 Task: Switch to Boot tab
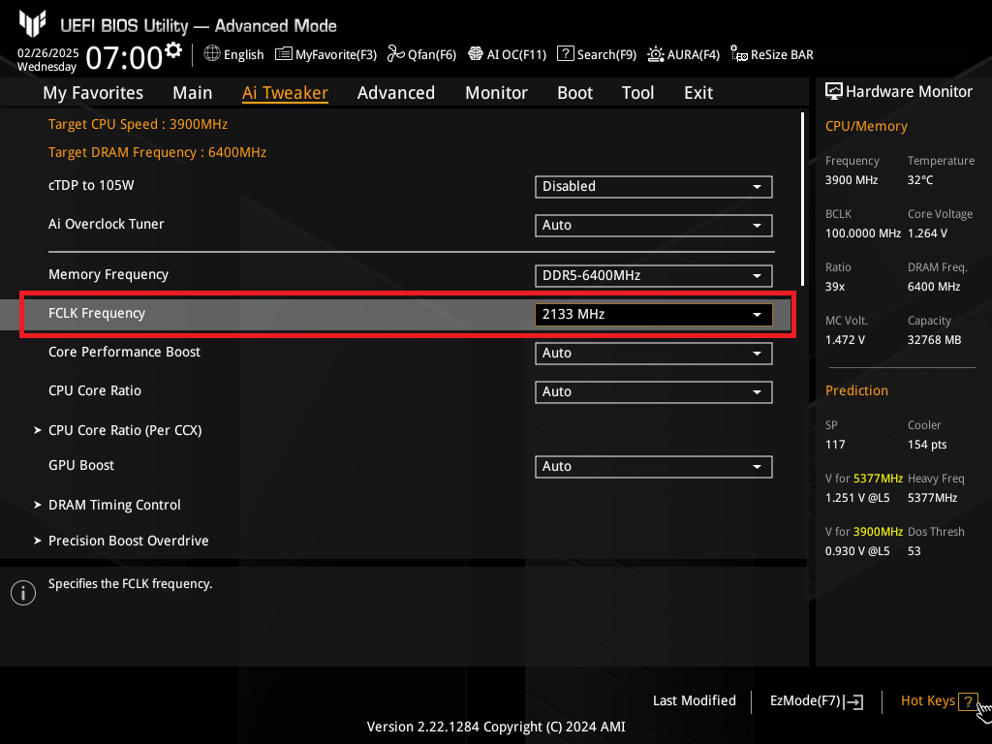(575, 93)
